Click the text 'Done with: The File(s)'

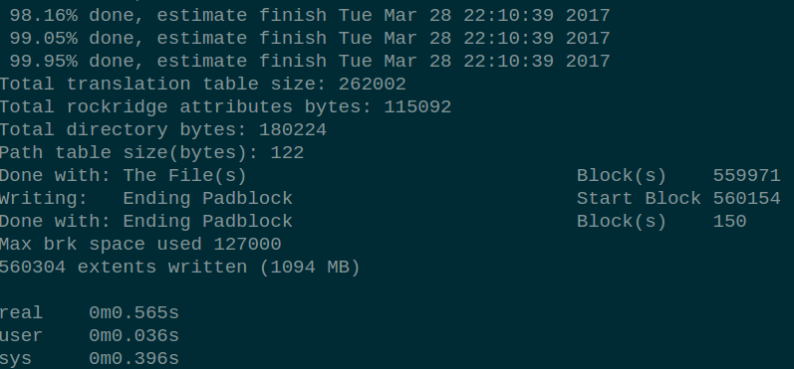point(124,176)
